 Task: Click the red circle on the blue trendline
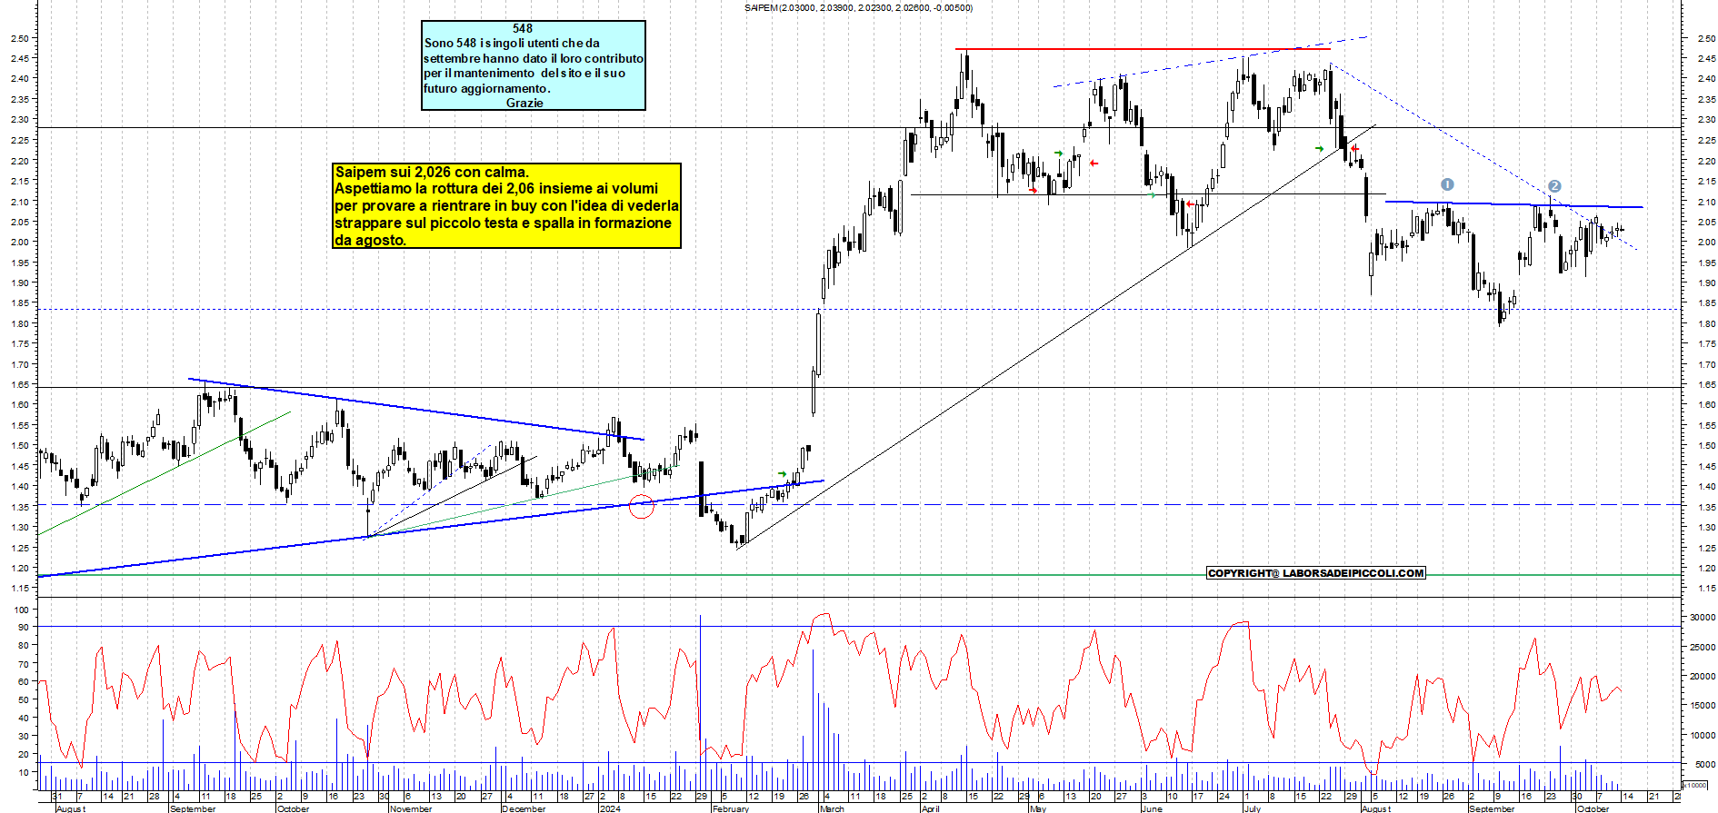click(x=642, y=507)
